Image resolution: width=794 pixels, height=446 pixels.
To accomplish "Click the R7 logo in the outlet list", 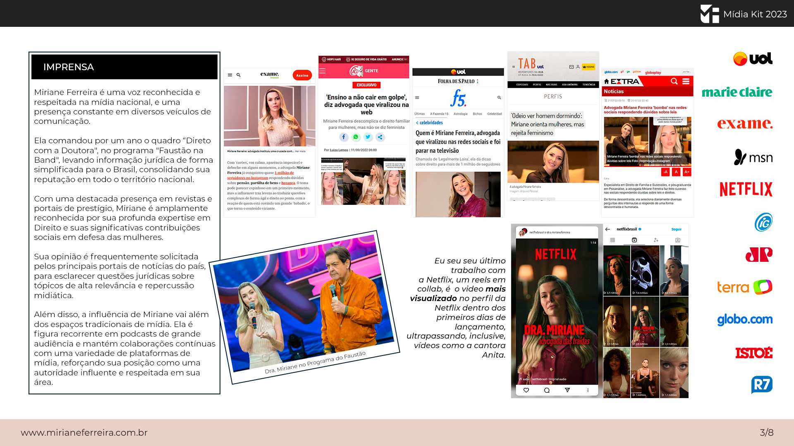I will [762, 385].
